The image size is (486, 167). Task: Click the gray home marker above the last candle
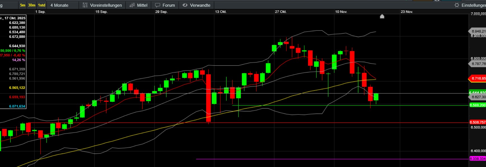coord(382,17)
